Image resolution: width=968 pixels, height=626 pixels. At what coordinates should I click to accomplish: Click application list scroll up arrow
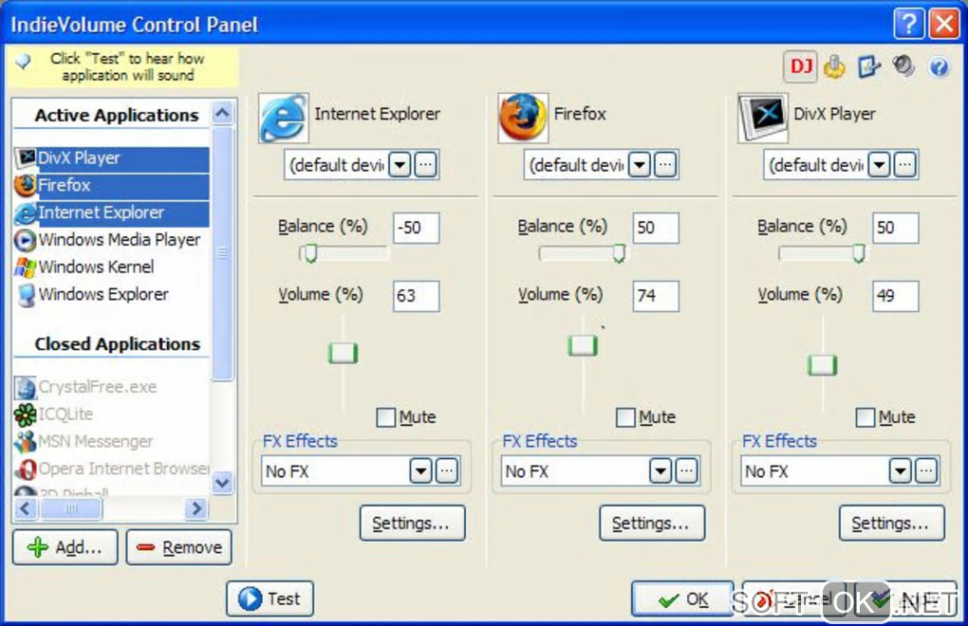(222, 113)
